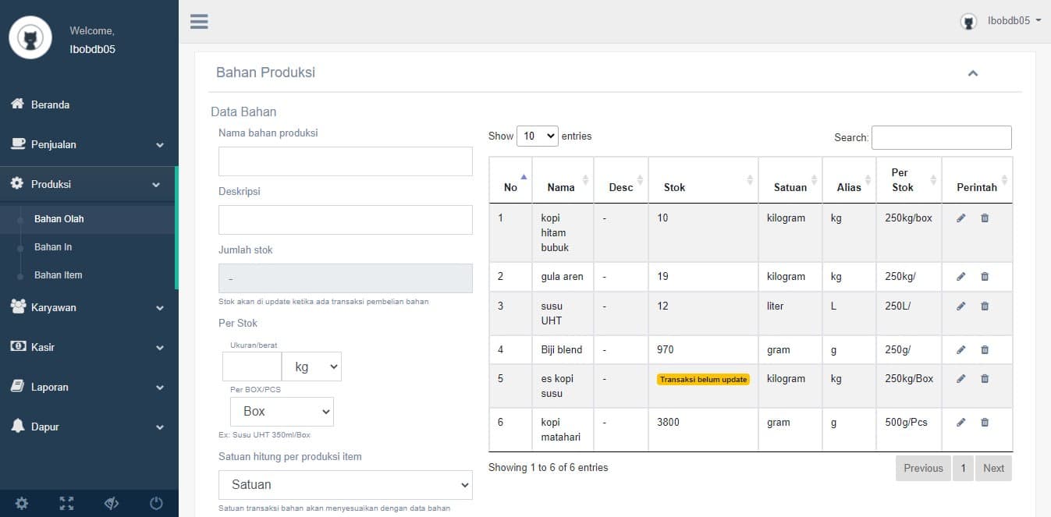This screenshot has height=517, width=1051.
Task: Delete the gula aren row
Action: pos(984,277)
